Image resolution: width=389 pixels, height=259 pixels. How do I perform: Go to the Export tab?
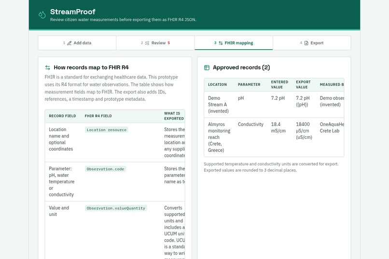[312, 43]
